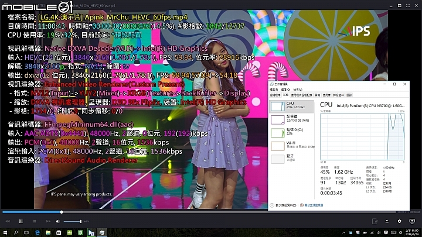
Task: Open File Explorer from taskbar
Action: coord(48,232)
